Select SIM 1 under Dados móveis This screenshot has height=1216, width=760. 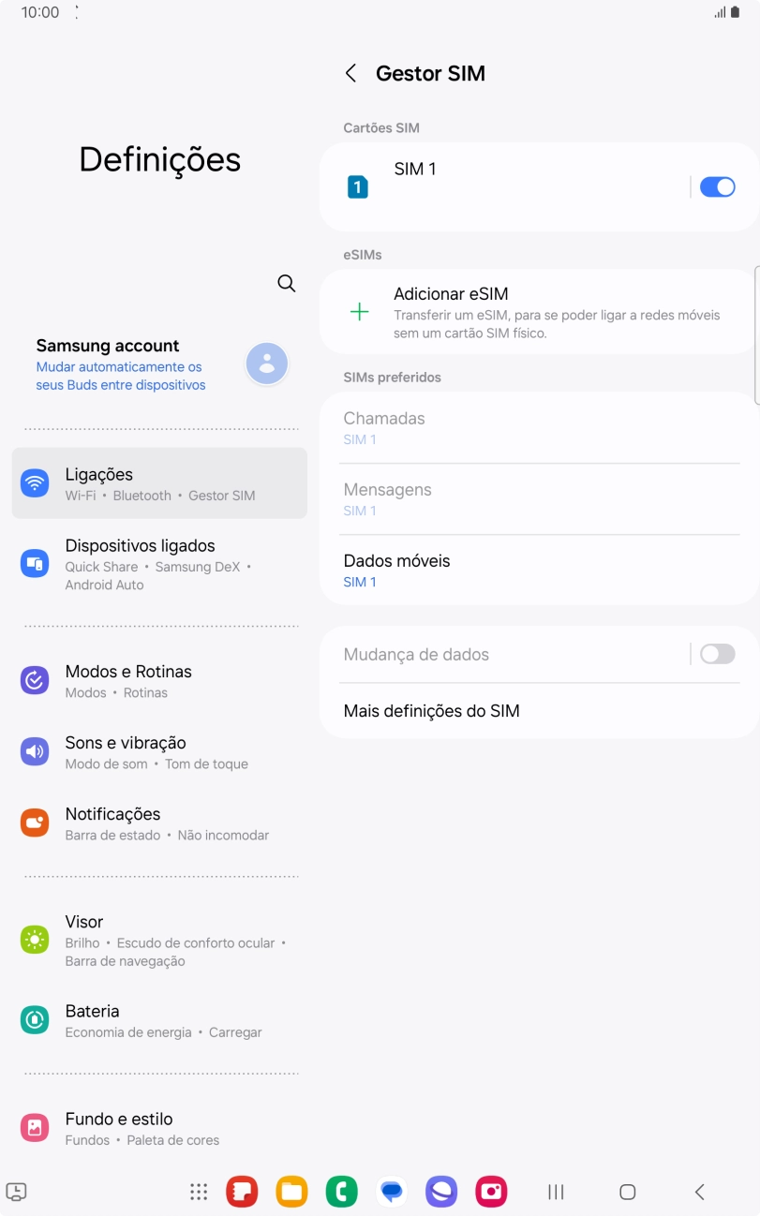(539, 569)
